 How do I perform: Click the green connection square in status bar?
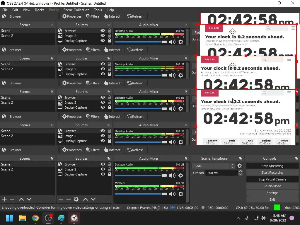coord(277,207)
